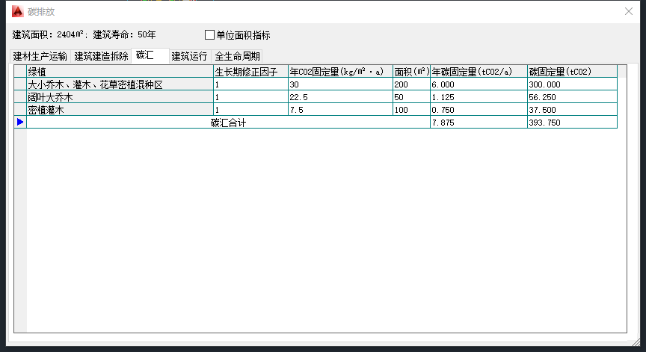Show the 全生命周期 tab
This screenshot has width=646, height=352.
tap(237, 56)
